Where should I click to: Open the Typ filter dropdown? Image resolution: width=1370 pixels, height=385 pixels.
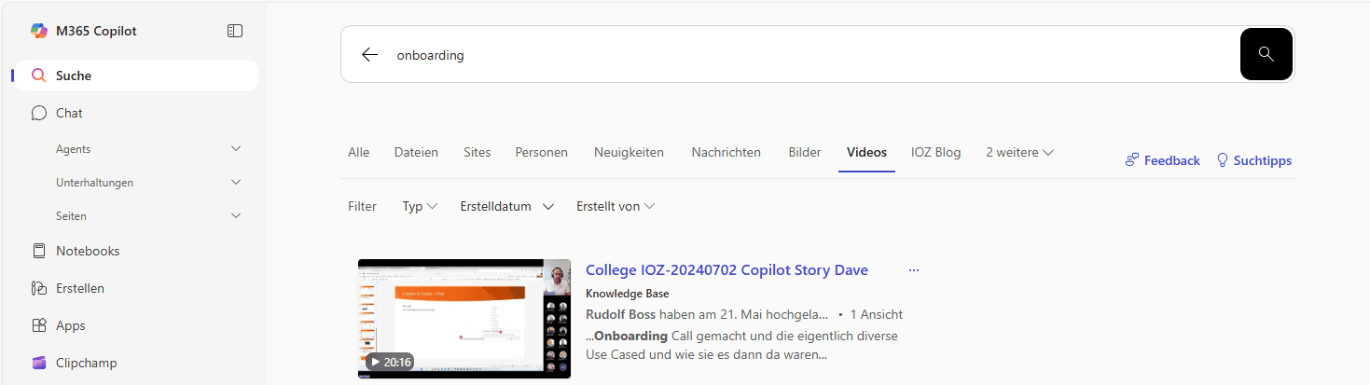pos(420,206)
